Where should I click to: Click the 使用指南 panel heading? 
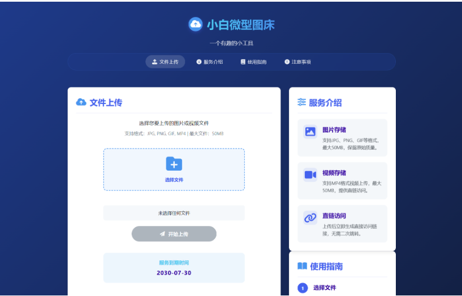tap(326, 267)
